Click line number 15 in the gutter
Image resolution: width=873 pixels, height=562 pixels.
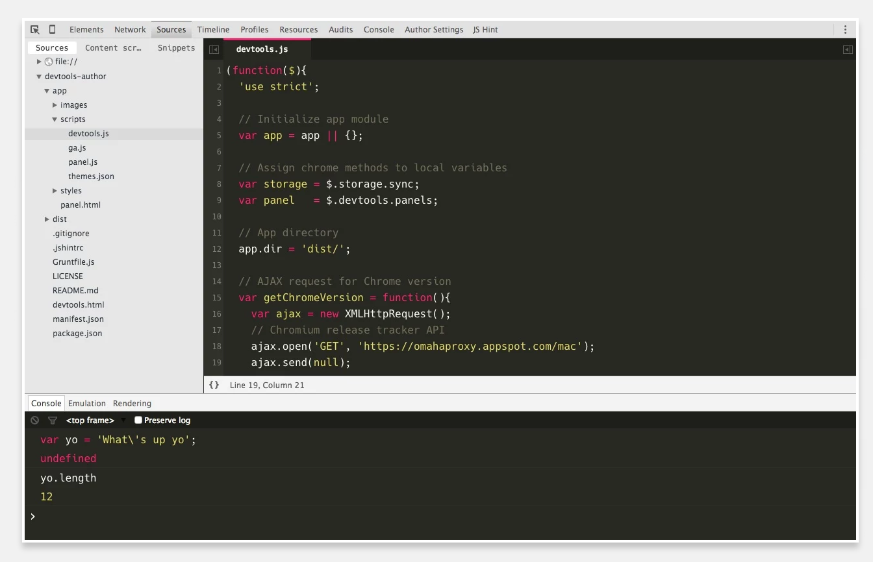pyautogui.click(x=216, y=298)
